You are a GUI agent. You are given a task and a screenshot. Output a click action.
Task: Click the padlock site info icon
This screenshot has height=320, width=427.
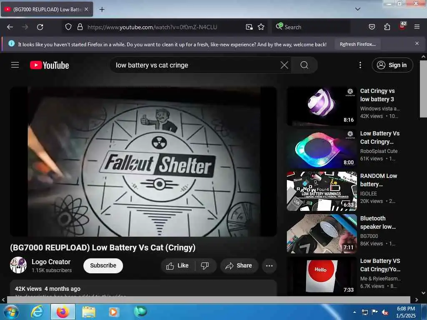coord(80,27)
